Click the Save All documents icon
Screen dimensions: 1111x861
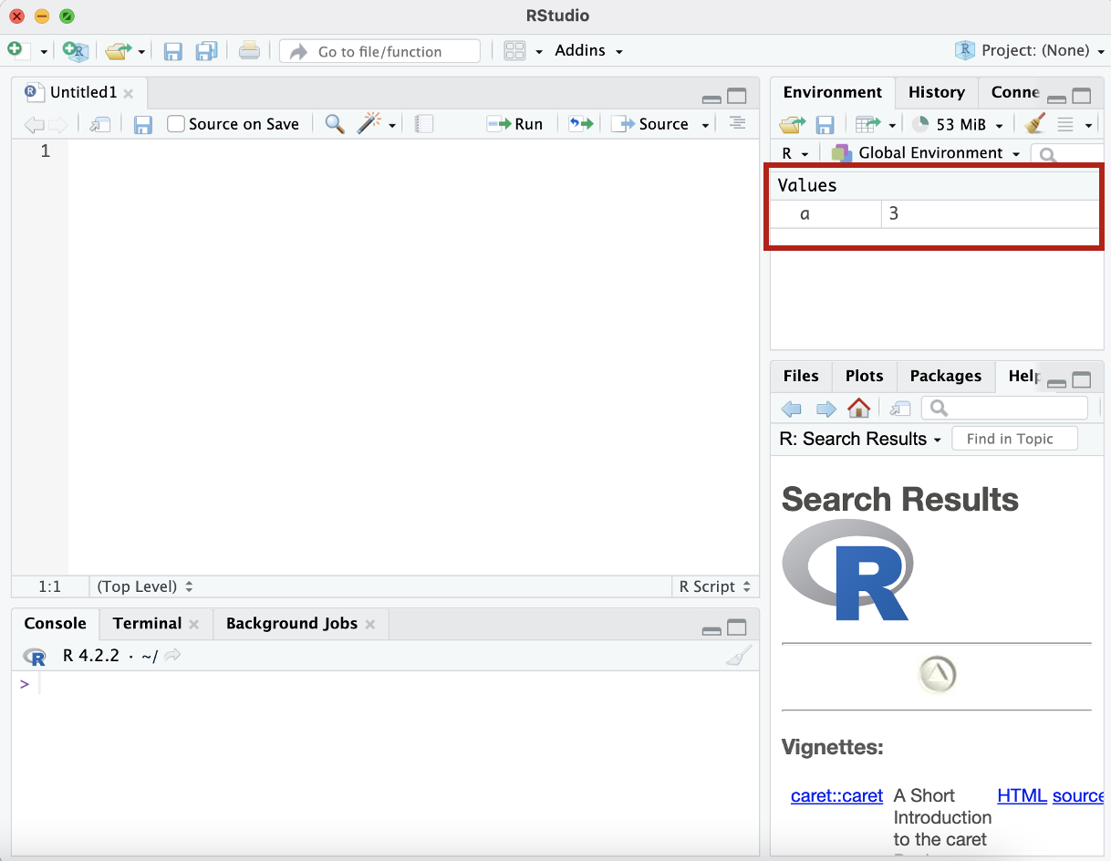point(207,51)
